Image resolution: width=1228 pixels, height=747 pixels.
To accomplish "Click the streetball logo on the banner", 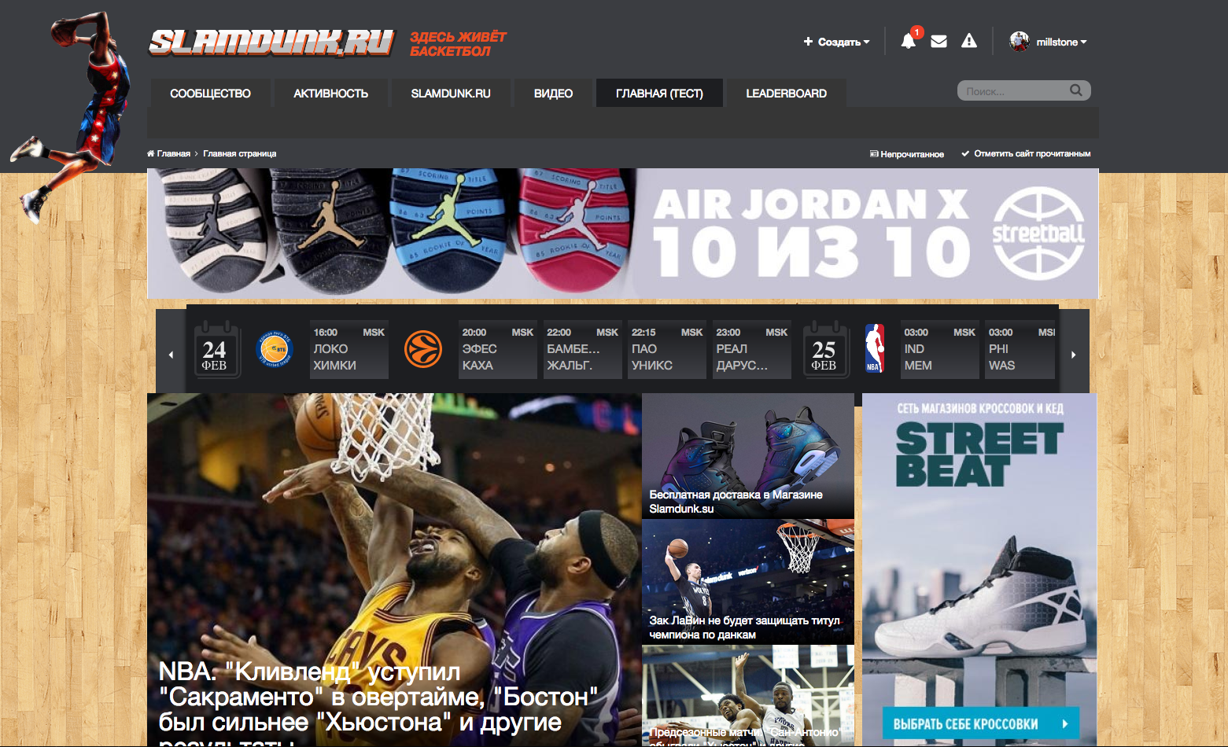I will (1038, 234).
